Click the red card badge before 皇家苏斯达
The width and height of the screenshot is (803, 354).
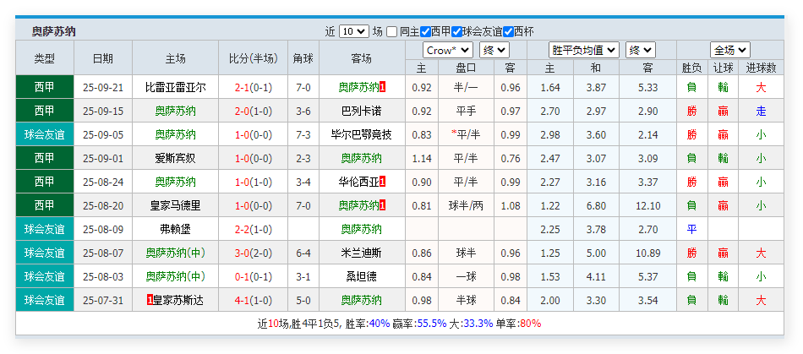pos(150,300)
